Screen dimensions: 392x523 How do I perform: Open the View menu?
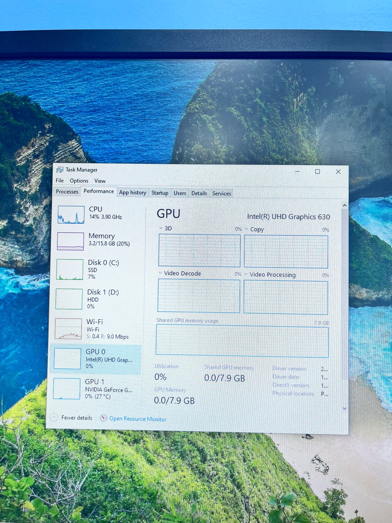[x=100, y=181]
